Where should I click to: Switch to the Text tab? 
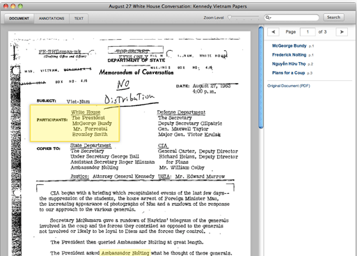coord(79,18)
